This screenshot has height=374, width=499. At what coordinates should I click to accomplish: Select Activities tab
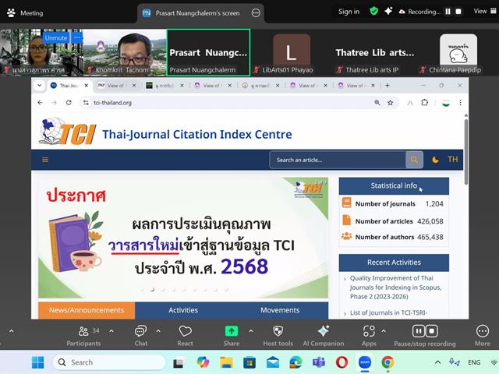(x=183, y=310)
